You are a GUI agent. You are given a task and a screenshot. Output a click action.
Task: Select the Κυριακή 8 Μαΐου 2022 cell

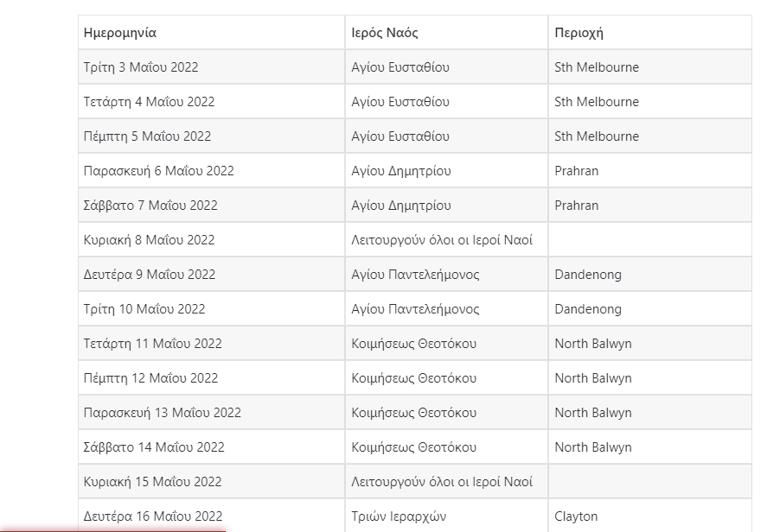pyautogui.click(x=150, y=240)
